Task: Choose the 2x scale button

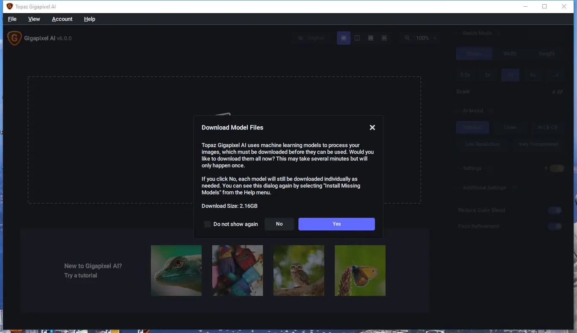Action: [488, 75]
